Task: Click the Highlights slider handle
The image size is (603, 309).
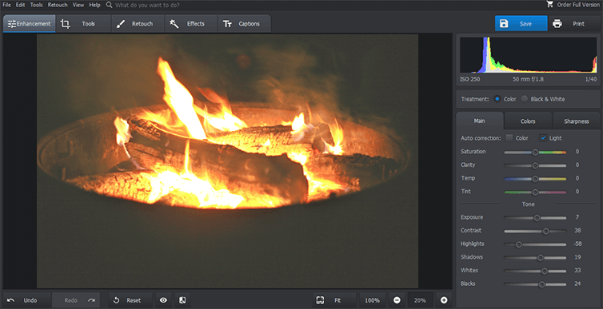Action: [x=518, y=244]
